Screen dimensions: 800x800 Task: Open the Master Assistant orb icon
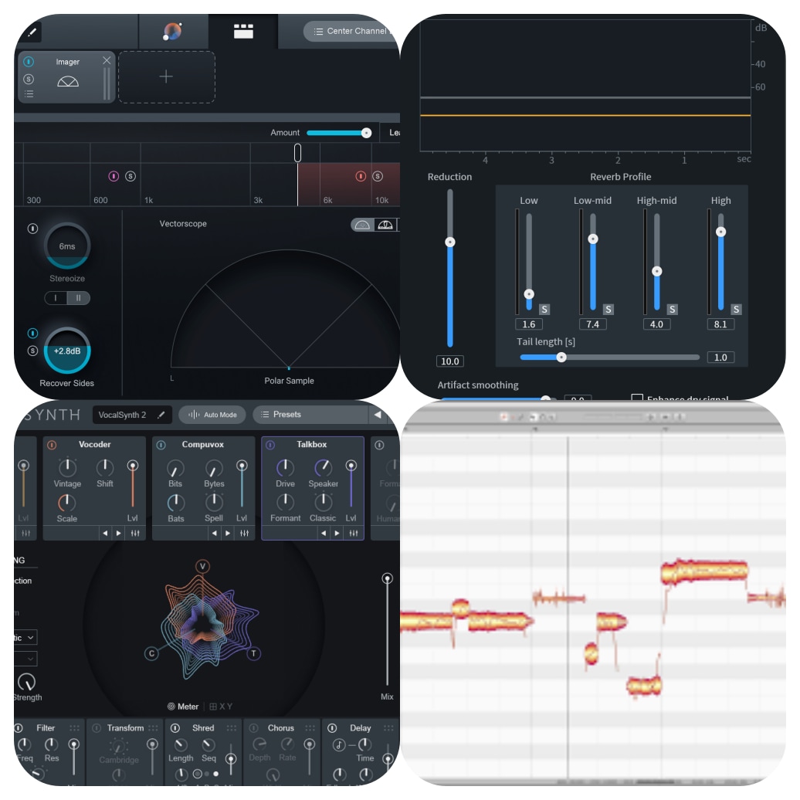(172, 31)
